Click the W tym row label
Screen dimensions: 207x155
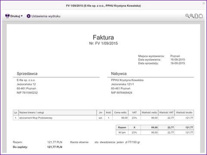122,133
